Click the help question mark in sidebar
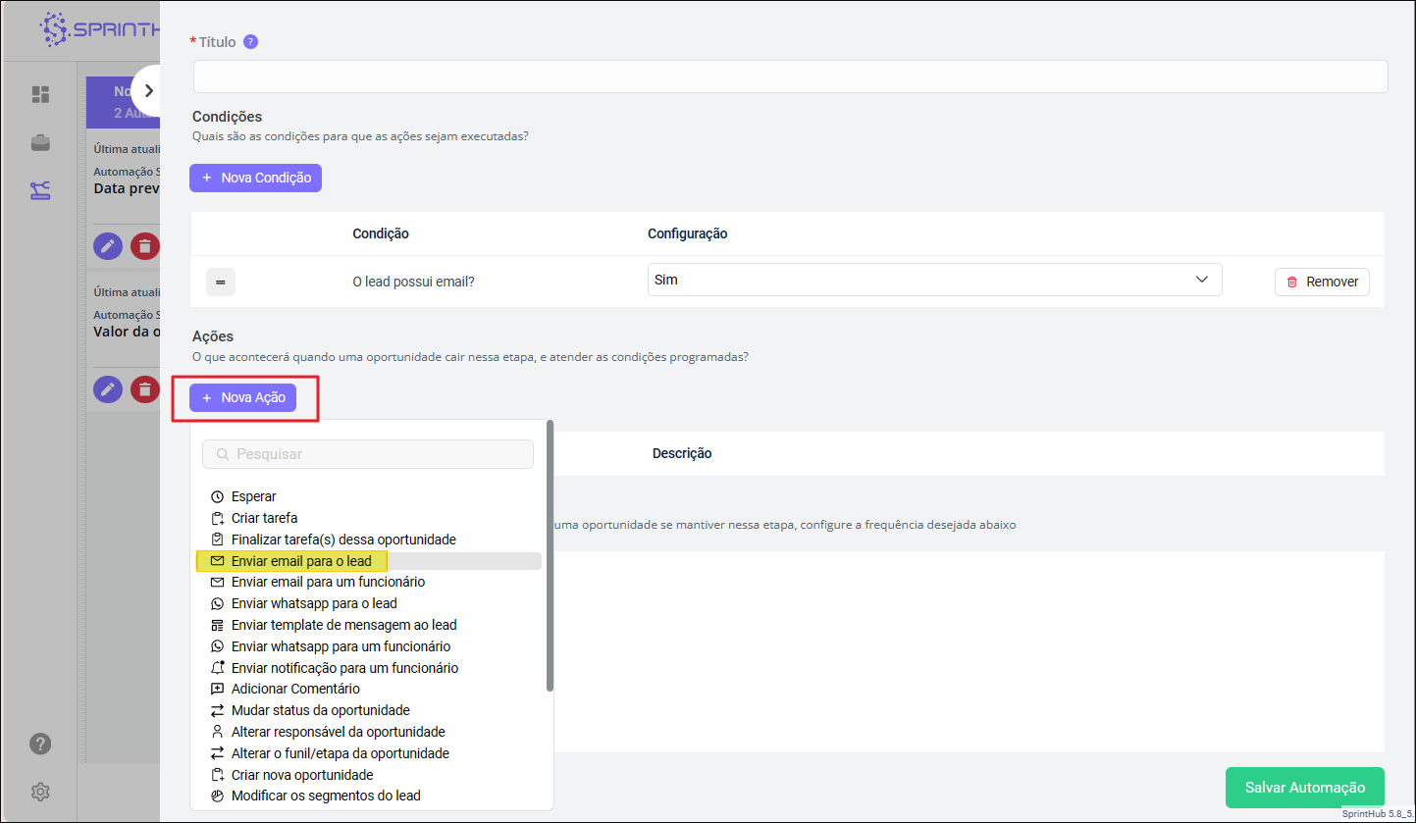Screen dimensions: 1416x823 [40, 743]
